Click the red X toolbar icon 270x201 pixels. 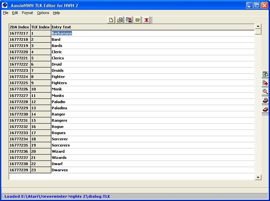146,20
